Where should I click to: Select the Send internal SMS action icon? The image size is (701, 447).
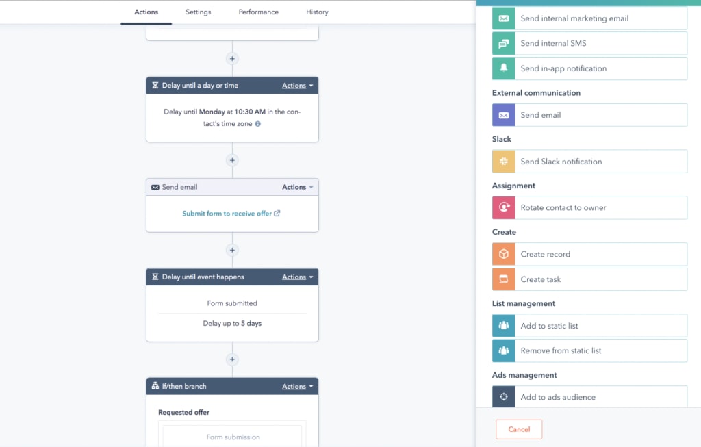(x=503, y=43)
